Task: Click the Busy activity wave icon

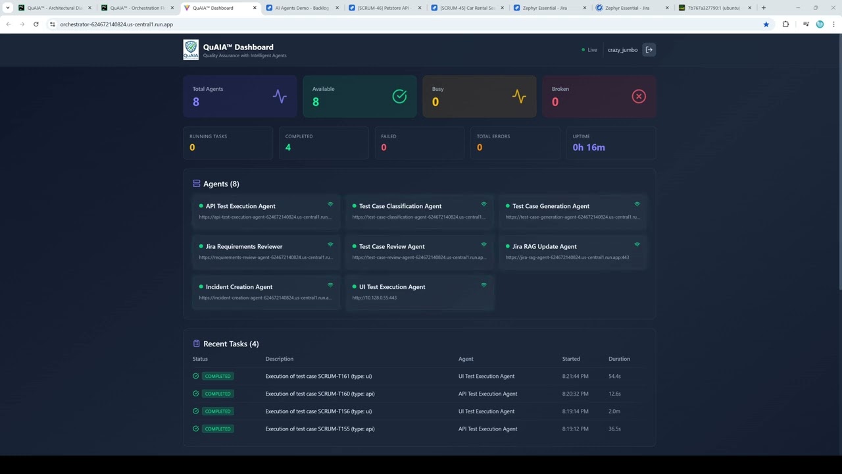Action: pos(519,96)
